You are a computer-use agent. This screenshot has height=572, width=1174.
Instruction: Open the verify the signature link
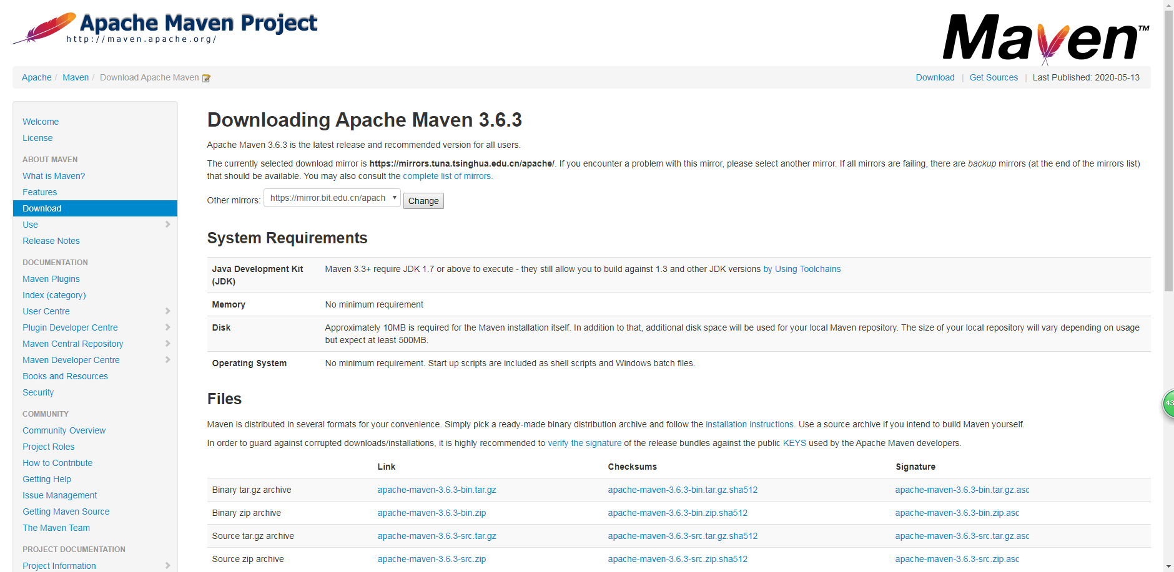coord(585,443)
